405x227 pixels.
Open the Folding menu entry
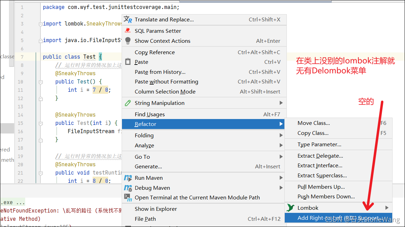click(x=203, y=136)
